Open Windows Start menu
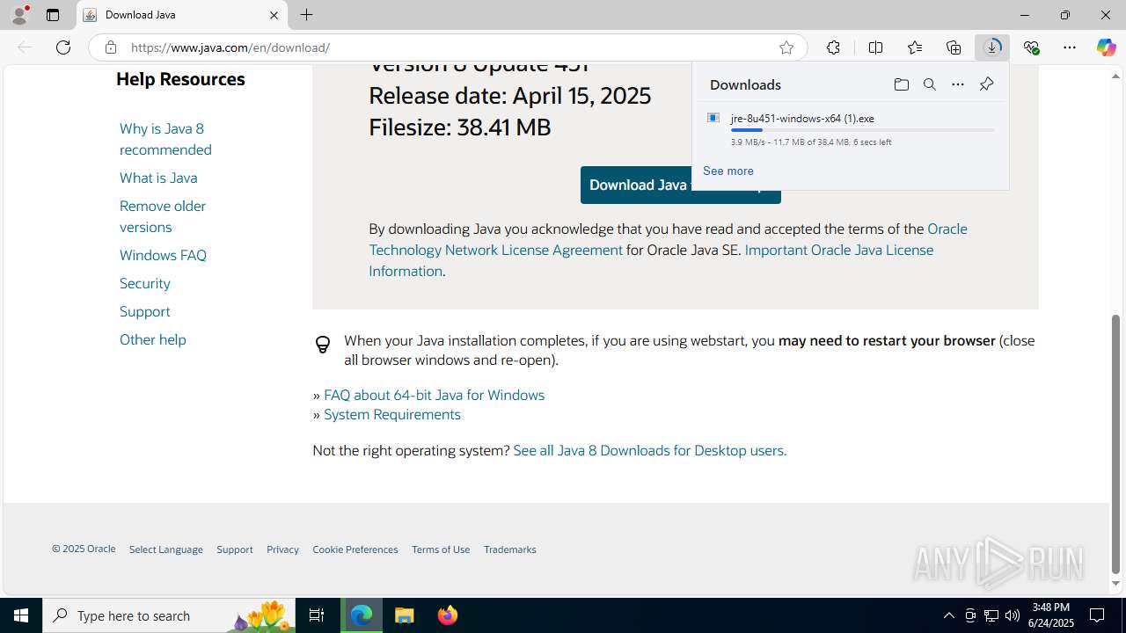Screen dimensions: 1126x633 tap(21, 615)
